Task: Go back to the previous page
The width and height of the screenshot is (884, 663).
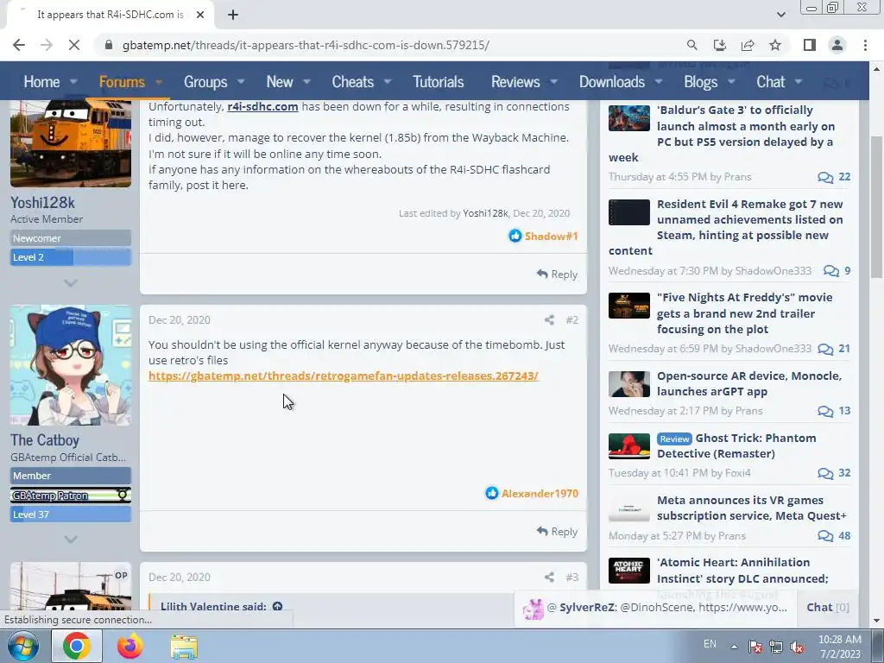Action: [x=19, y=45]
